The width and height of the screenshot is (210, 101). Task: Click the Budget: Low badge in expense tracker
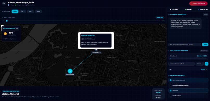(204, 51)
